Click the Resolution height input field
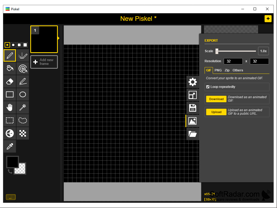Screen dimensions: 277x208 point(259,61)
